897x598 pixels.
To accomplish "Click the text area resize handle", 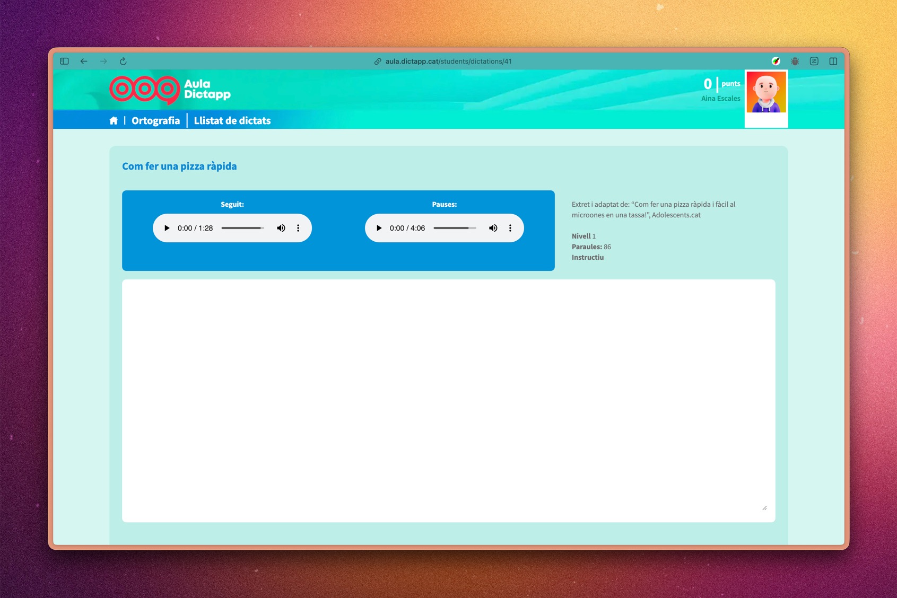I will pyautogui.click(x=764, y=508).
